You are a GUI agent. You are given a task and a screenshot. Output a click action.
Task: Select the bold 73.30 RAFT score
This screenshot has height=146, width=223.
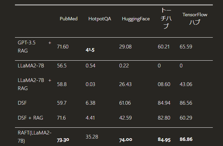click(x=63, y=140)
